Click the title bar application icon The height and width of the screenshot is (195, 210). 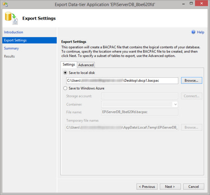coord(5,4)
